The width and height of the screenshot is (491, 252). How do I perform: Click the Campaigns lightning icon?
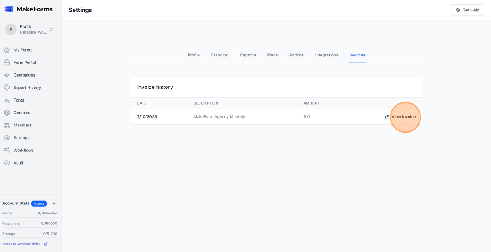tap(7, 75)
